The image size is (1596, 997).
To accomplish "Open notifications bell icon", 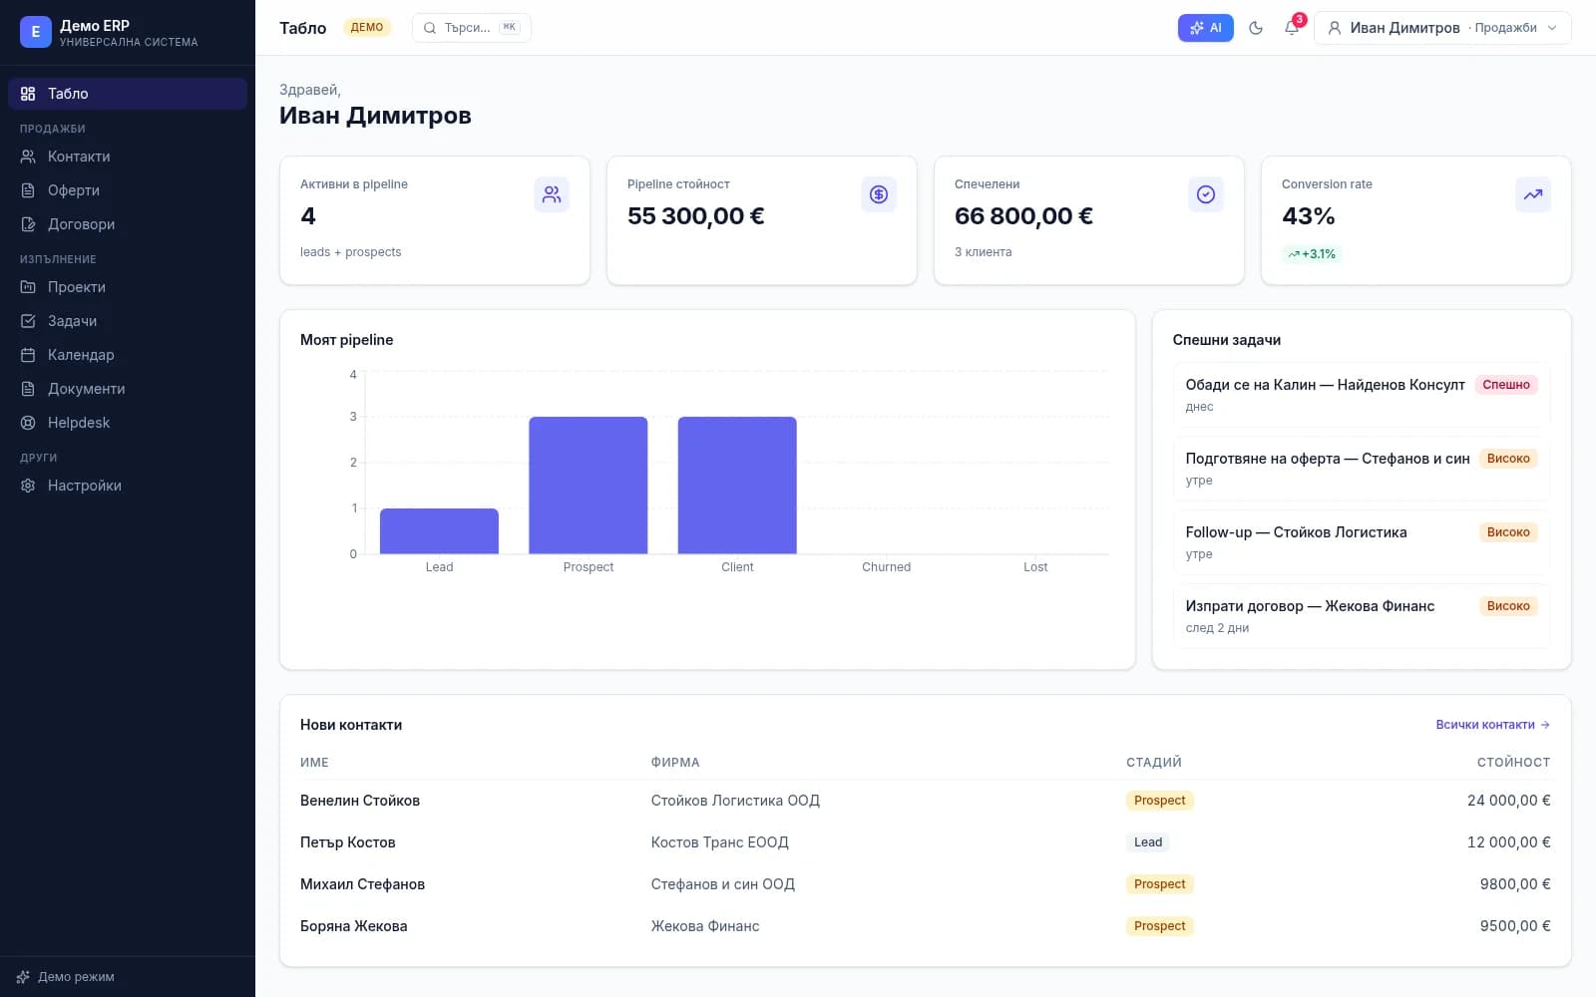I will click(x=1292, y=28).
